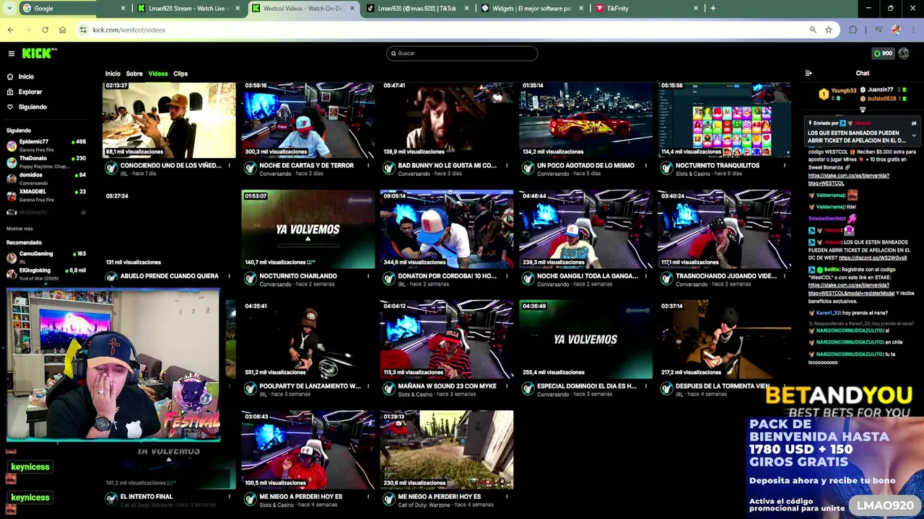Open UN POCO AGOTADO DE LO MISMO thumbnail

tap(585, 120)
